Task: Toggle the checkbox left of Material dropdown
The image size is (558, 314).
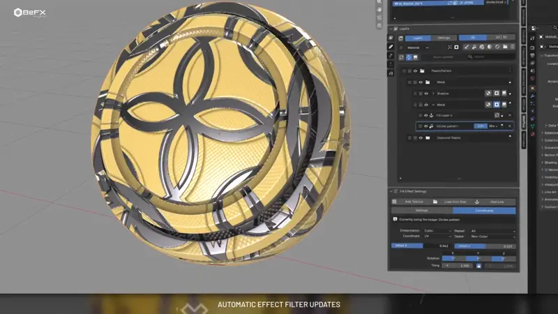Action: (x=402, y=47)
